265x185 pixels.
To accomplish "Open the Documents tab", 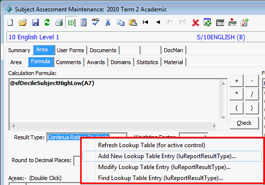I will point(103,50).
